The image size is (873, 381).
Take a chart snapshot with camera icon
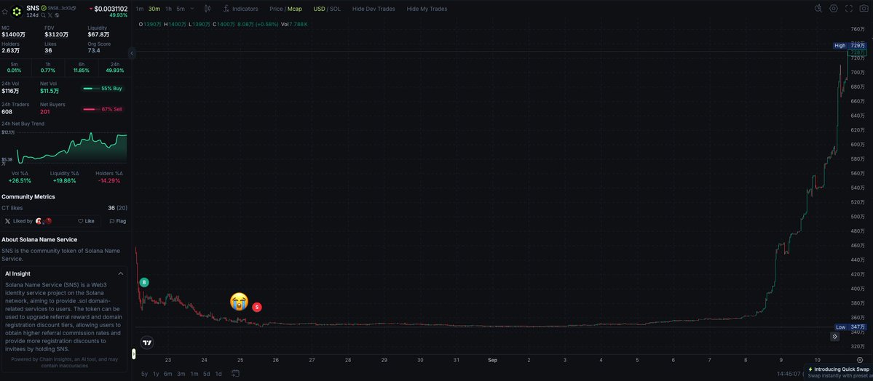coord(864,8)
